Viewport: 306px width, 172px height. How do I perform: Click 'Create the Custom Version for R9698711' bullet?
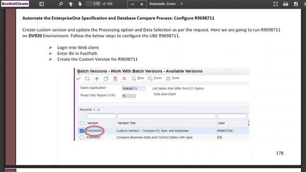coord(98,59)
